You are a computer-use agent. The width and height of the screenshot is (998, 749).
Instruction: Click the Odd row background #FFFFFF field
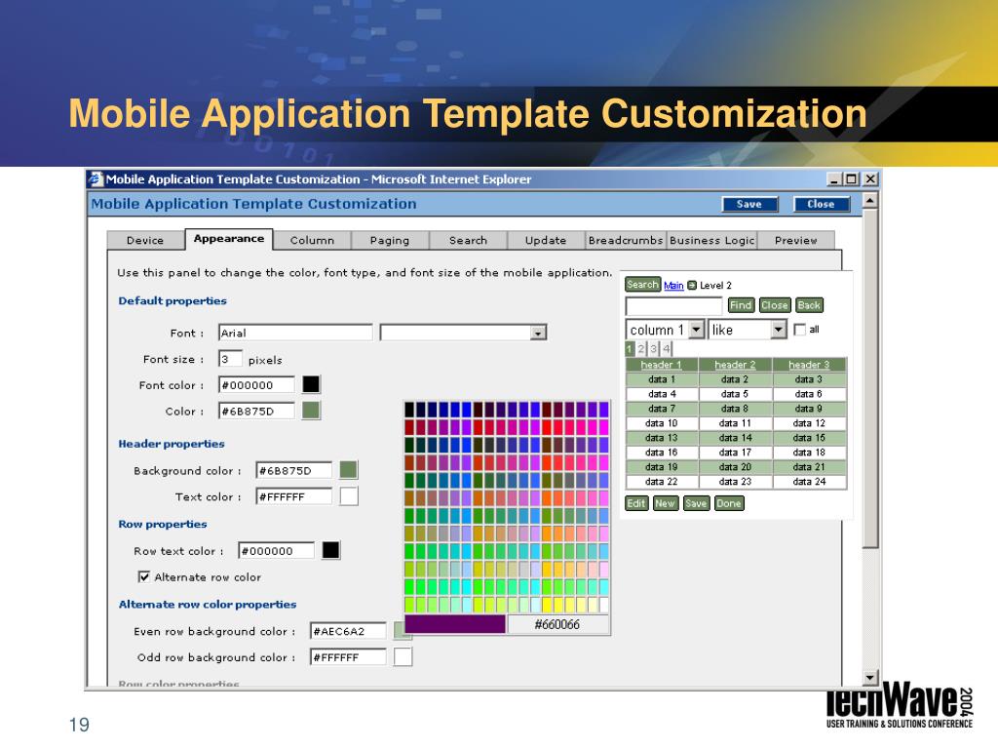[x=348, y=656]
